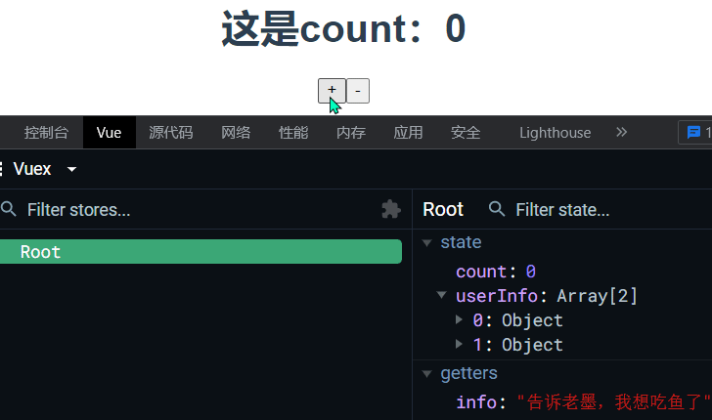Show more devtools tabs via double chevron
Image resolution: width=712 pixels, height=420 pixels.
point(622,132)
